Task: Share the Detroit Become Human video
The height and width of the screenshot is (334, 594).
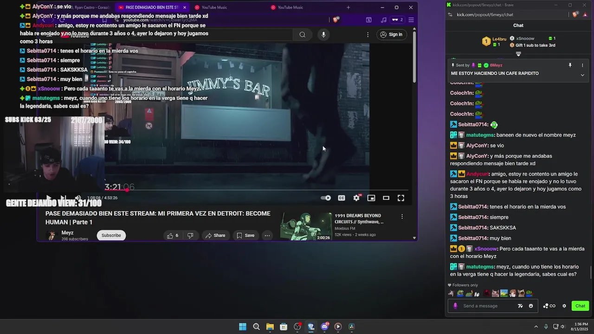Action: pos(215,235)
